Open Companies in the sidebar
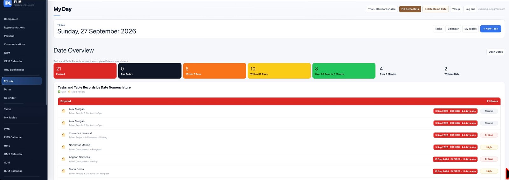This screenshot has width=509, height=180. [x=11, y=19]
